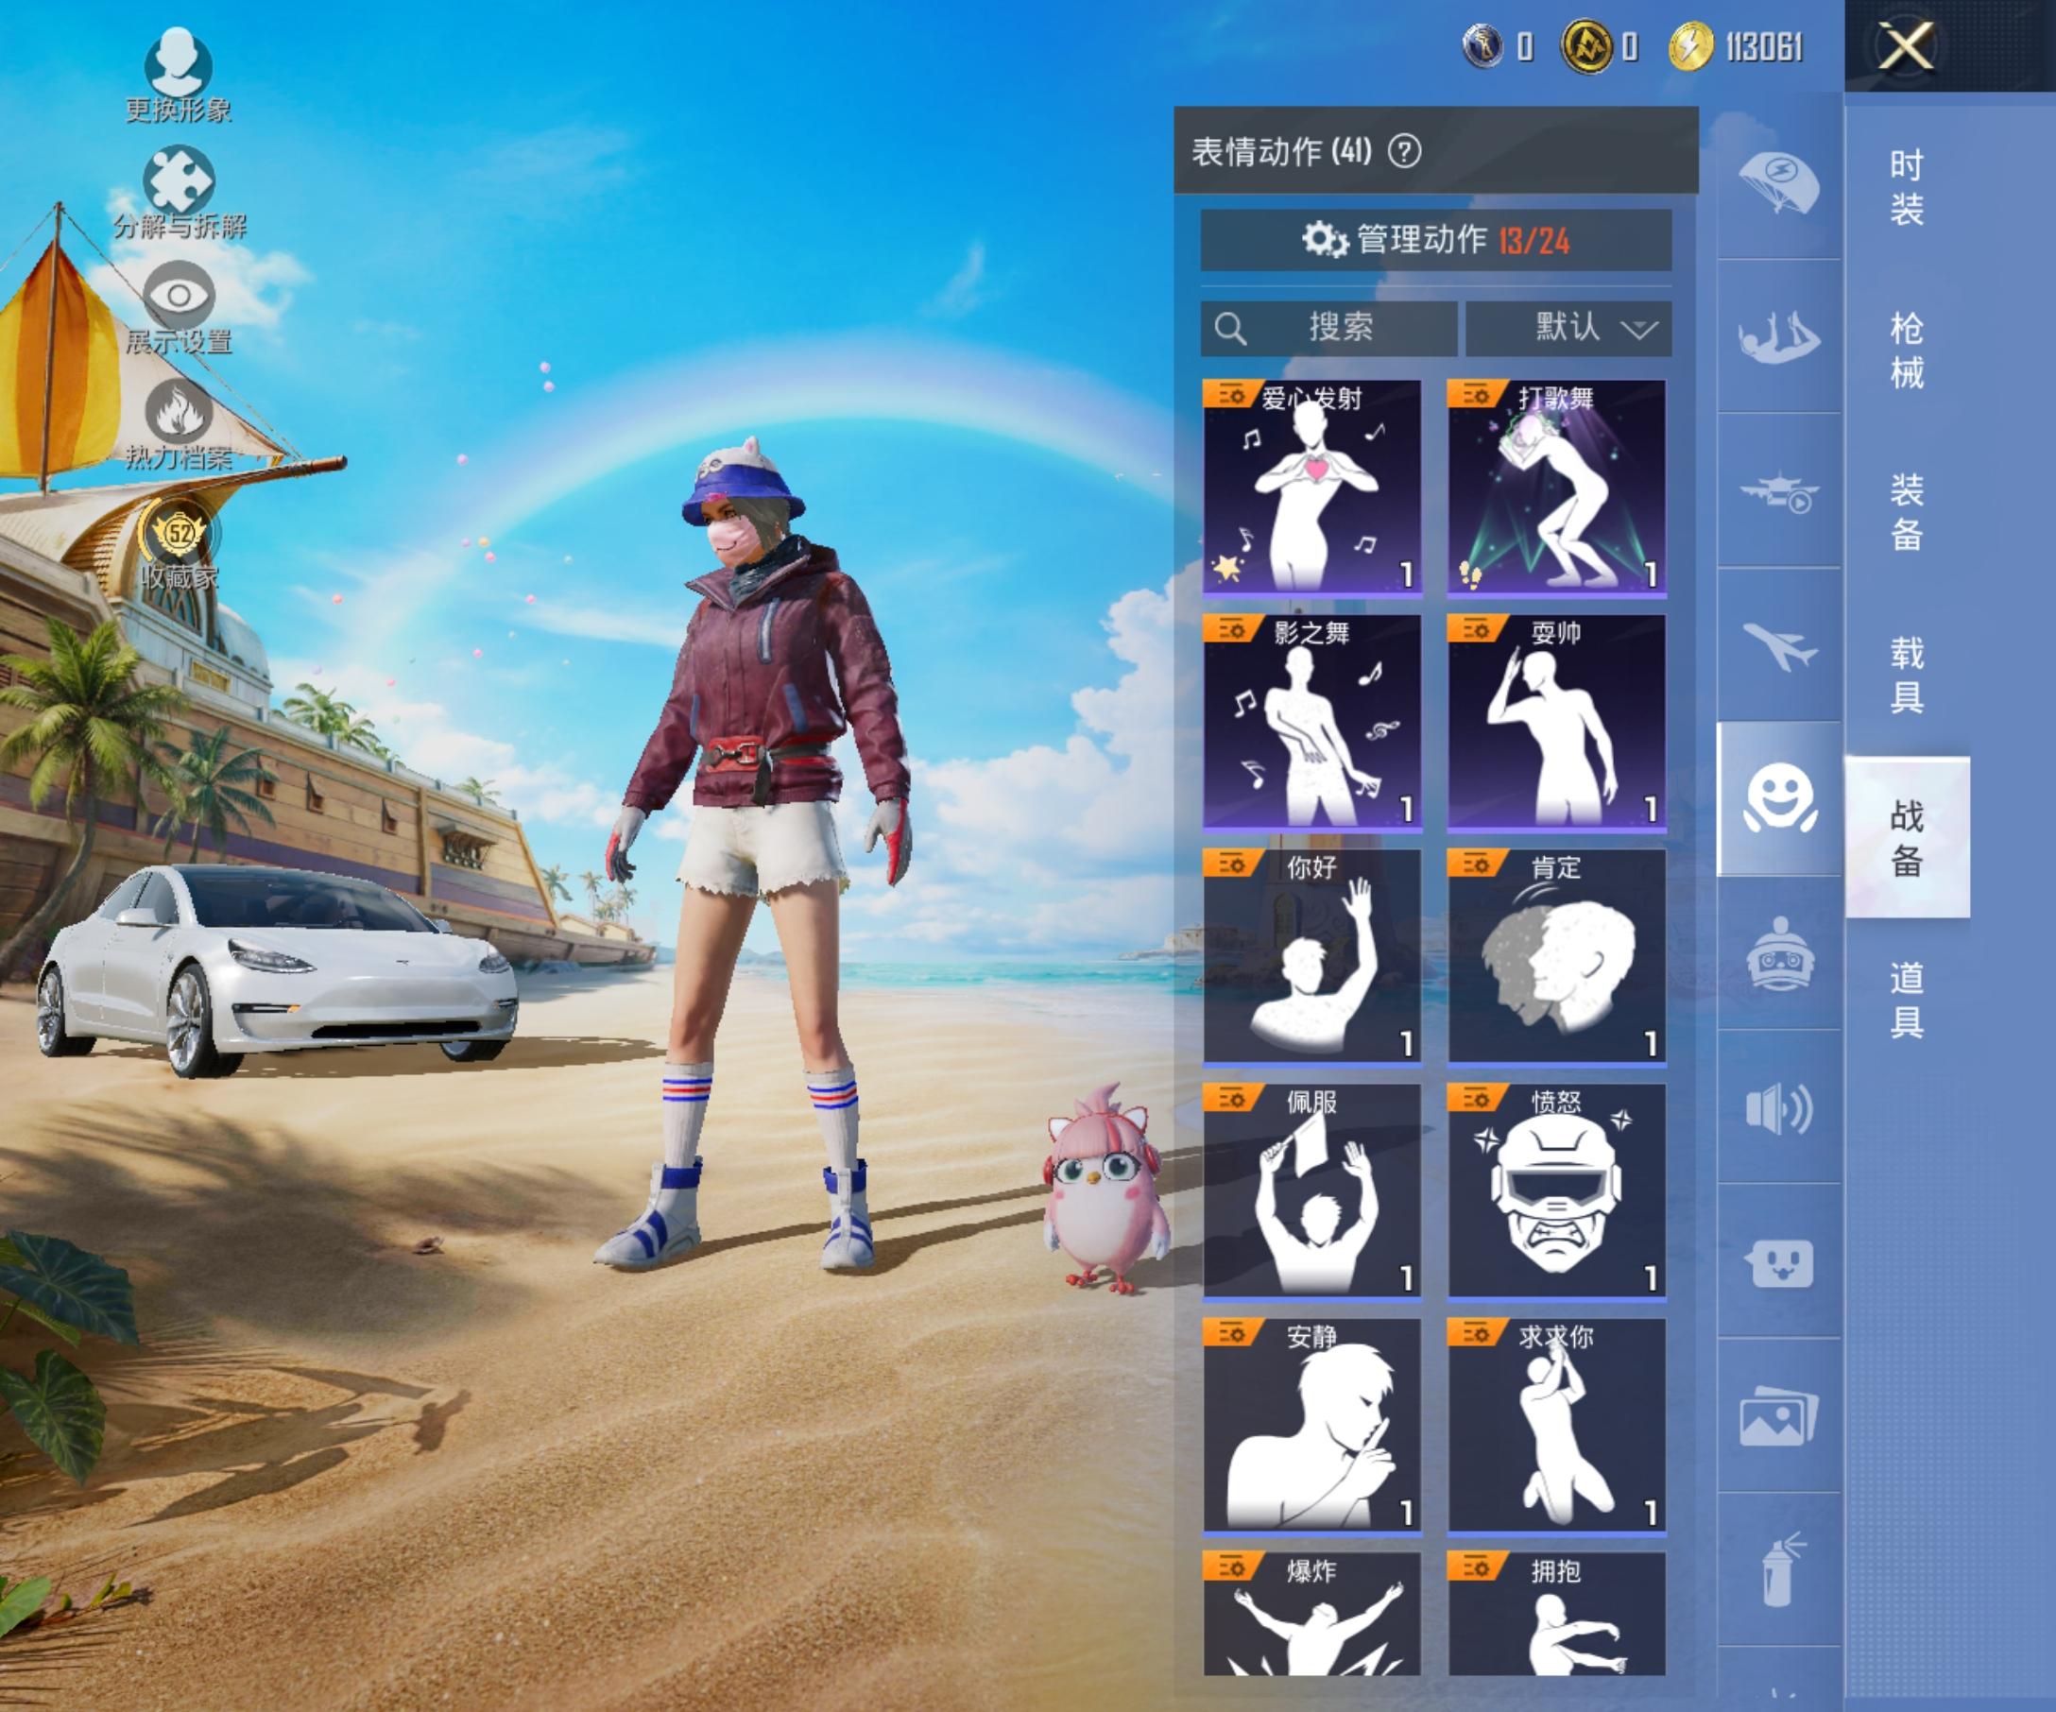Open the 收藏家 level badge
The image size is (2056, 1712).
pos(180,533)
